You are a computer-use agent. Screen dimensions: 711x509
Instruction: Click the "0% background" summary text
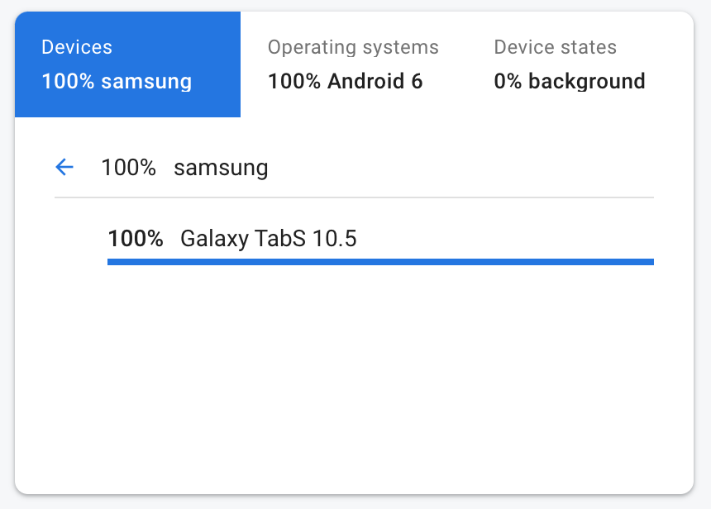point(569,82)
